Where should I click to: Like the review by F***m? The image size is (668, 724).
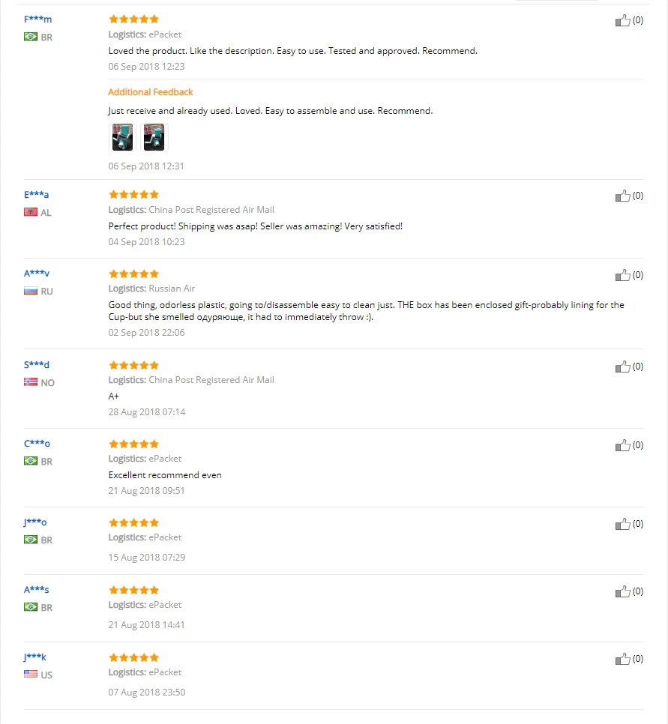pos(622,20)
